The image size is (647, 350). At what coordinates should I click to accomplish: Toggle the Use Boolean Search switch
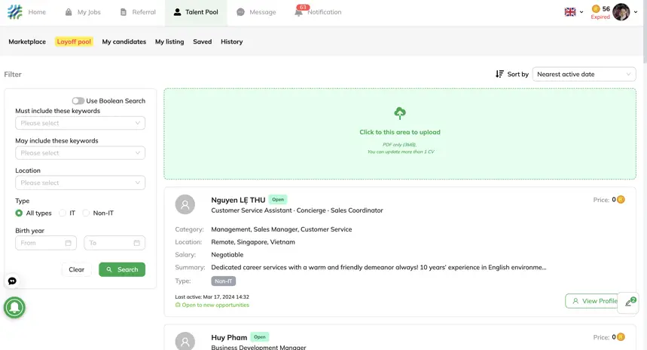tap(78, 101)
